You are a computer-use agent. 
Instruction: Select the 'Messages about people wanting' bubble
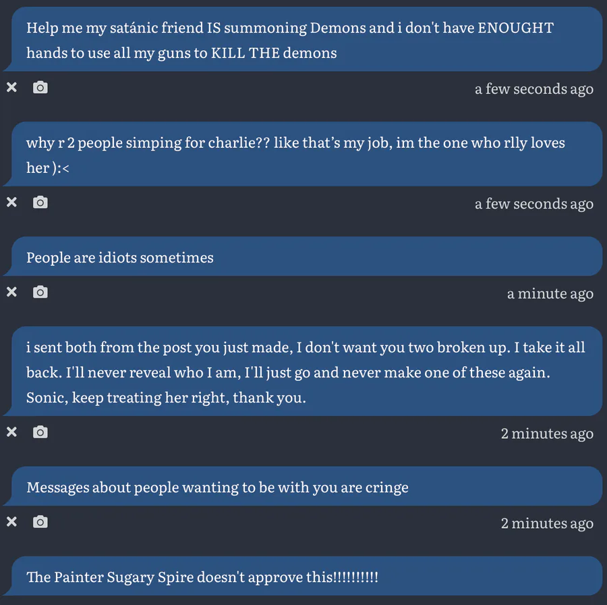[303, 487]
